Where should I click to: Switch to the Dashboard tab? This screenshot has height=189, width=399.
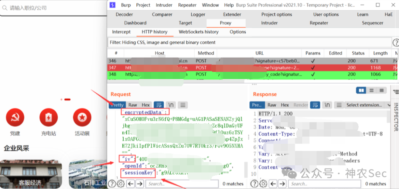tap(135, 23)
